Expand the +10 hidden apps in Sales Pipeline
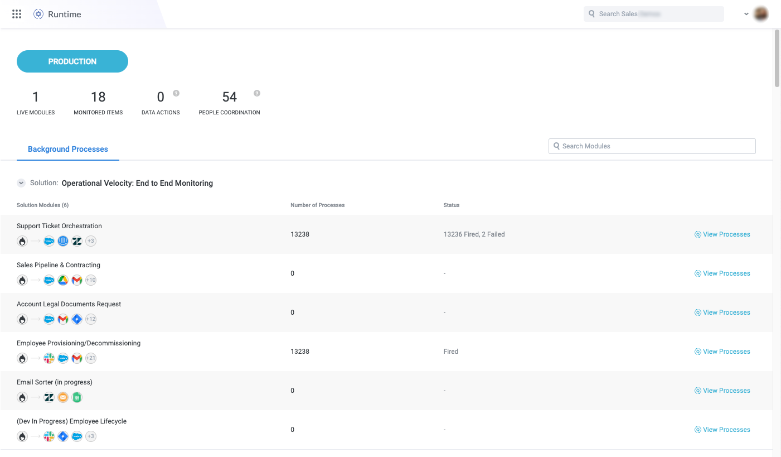 [x=90, y=280]
